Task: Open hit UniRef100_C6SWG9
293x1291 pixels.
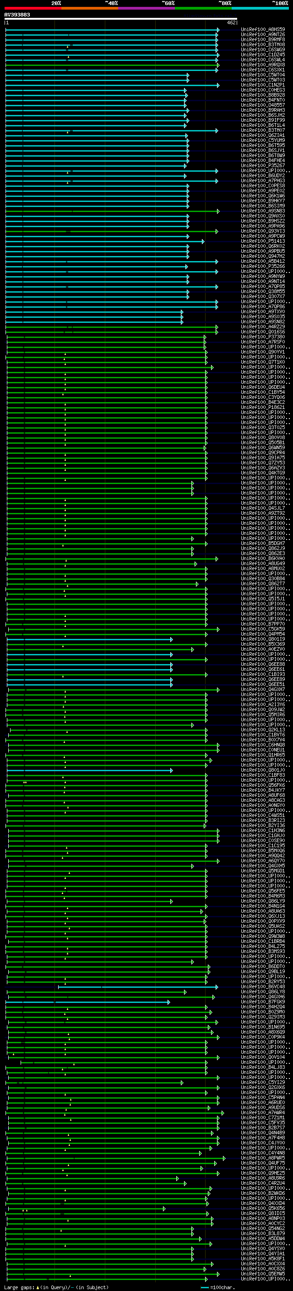Action: [263, 49]
